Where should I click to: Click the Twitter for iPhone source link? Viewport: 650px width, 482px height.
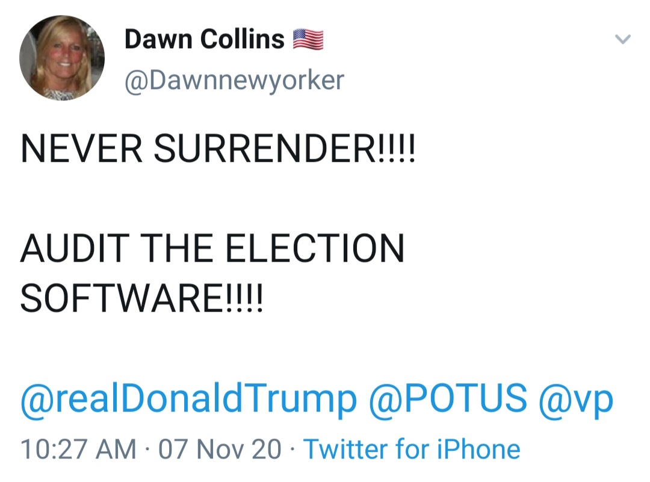tap(412, 449)
